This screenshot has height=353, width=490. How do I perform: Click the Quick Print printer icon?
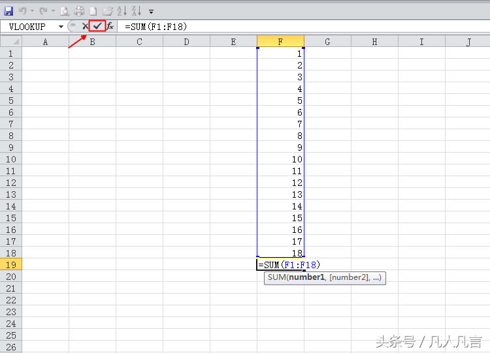pyautogui.click(x=79, y=11)
